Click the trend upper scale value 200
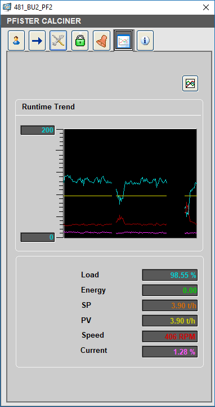 [38, 130]
